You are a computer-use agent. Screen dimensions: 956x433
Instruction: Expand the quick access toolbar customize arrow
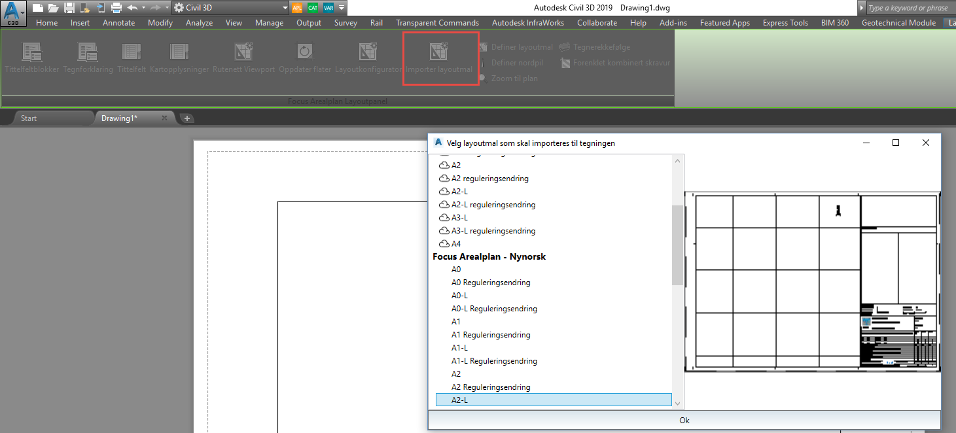click(x=342, y=8)
